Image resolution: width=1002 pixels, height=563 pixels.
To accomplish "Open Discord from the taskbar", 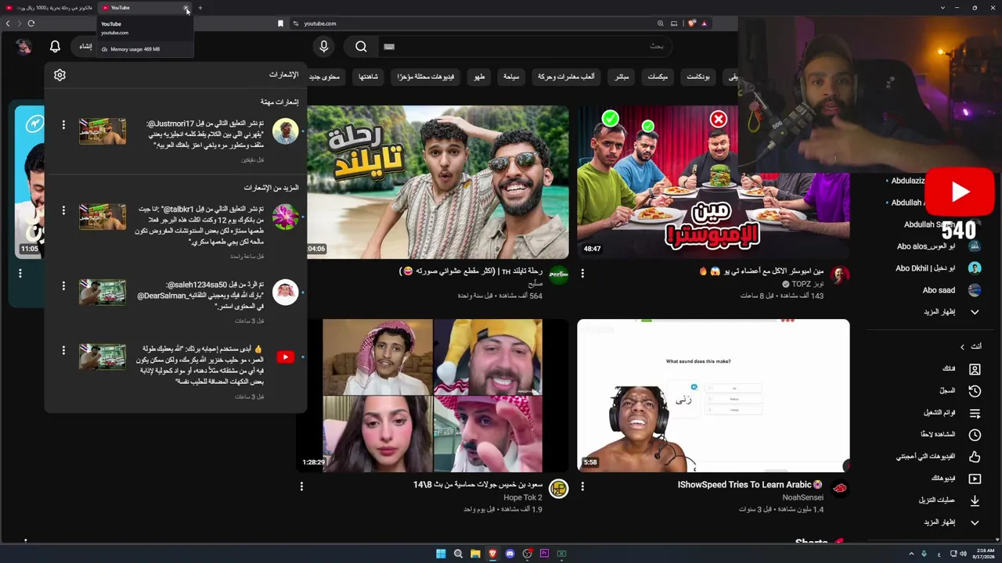I will click(x=510, y=554).
